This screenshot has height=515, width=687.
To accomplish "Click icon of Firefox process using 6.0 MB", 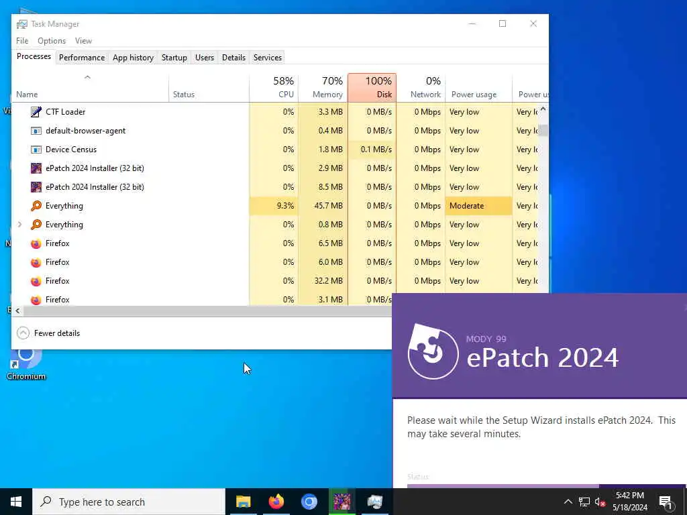I will click(x=36, y=262).
